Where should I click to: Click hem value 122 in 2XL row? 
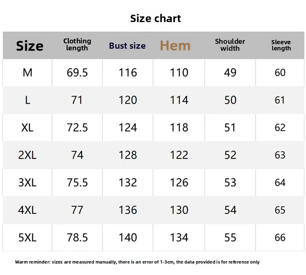pos(179,155)
